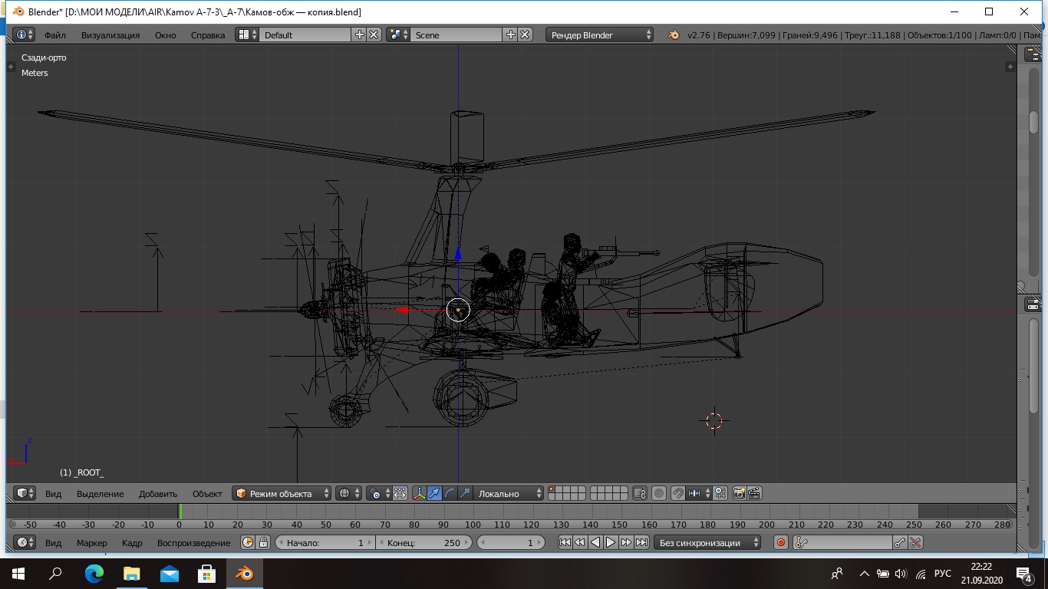Toggle automatic keyframe record button

781,543
